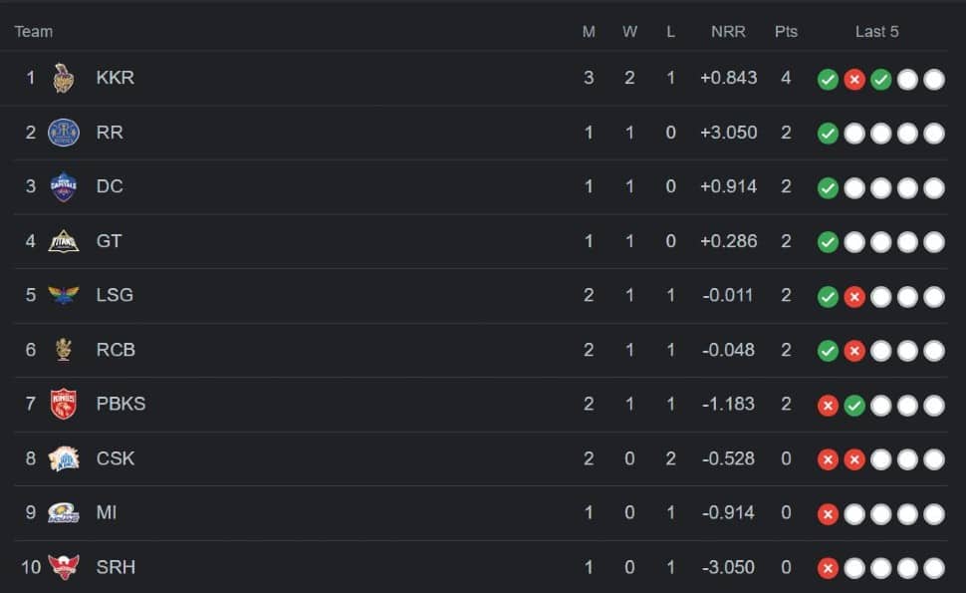Open the SRH team name link
This screenshot has height=593, width=966.
(116, 567)
